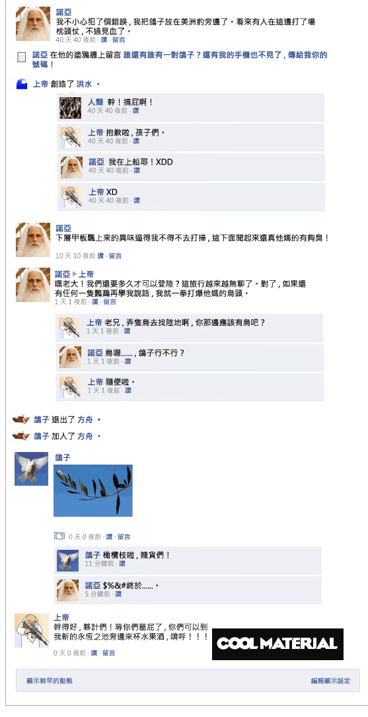The image size is (368, 717).
Task: Open the olive branch photo
Action: coord(92,490)
